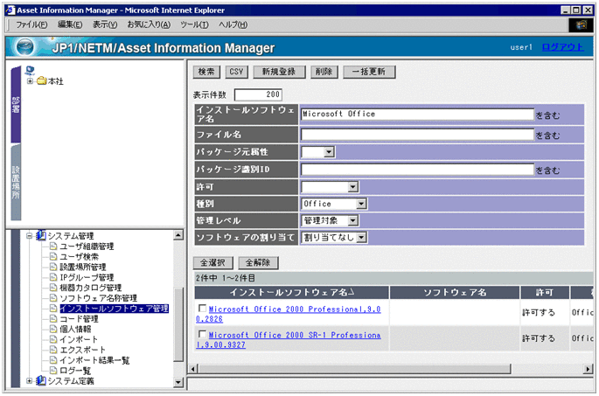Viewport: 599px width, 396px height.
Task: Open the ソフトウェアの割り当て dropdown
Action: click(361, 237)
